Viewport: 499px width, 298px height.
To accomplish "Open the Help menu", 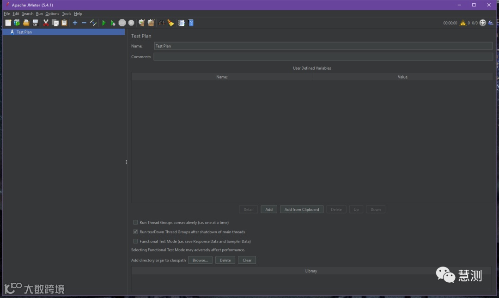I will (78, 14).
